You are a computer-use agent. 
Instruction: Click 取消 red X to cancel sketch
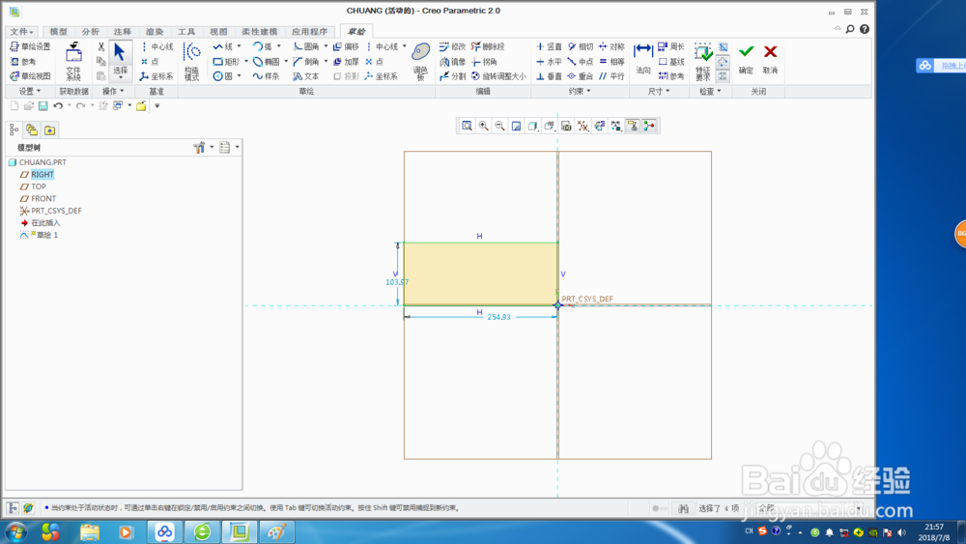770,59
